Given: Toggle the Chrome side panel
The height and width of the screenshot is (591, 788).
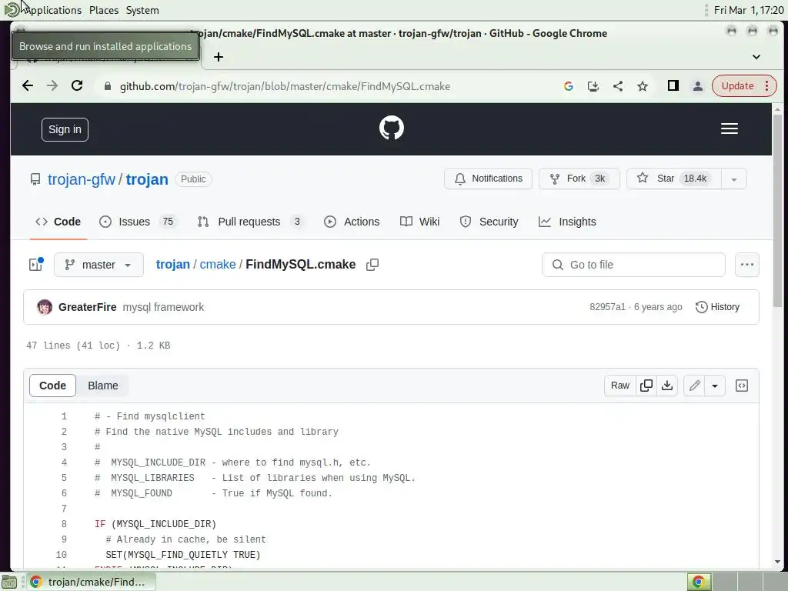Looking at the screenshot, I should (x=673, y=86).
